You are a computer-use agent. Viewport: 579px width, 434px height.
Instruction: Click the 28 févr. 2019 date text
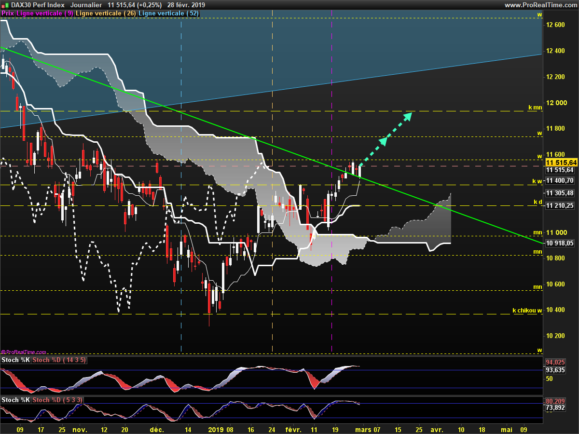pyautogui.click(x=186, y=5)
